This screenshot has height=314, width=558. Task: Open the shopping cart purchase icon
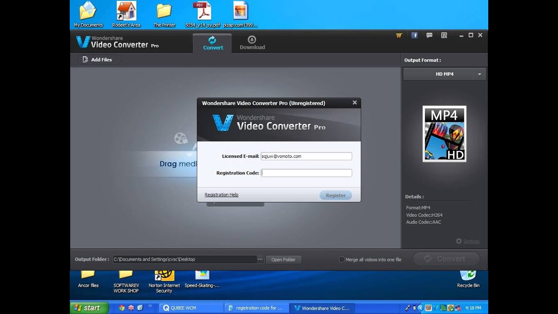point(399,35)
